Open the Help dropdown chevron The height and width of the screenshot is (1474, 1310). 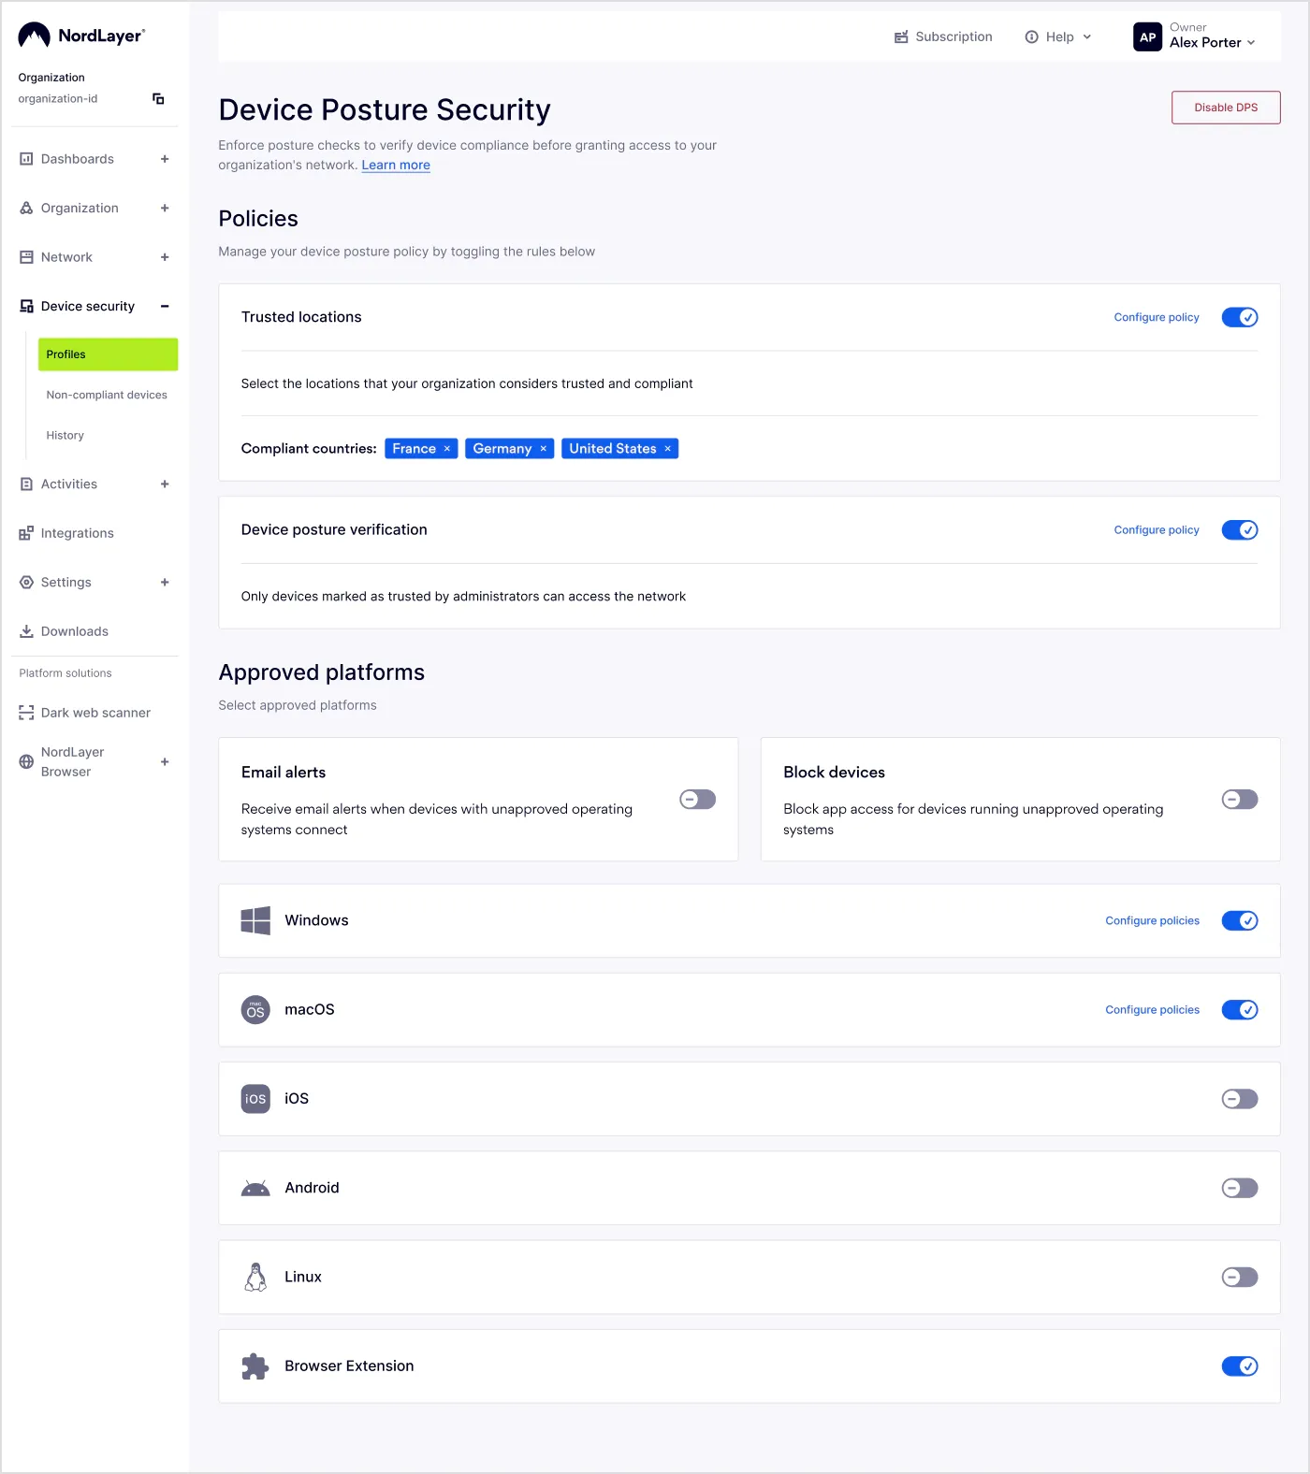[1086, 36]
